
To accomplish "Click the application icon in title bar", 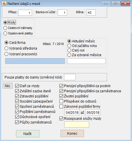I will point(4,4).
